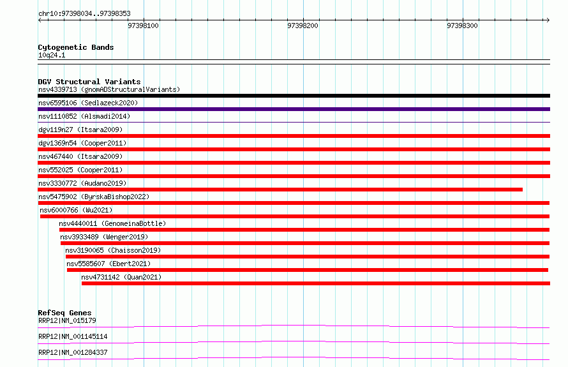The image size is (568, 367).
Task: Open nsv4440011 GenomeinaBottle variant label
Action: point(112,223)
